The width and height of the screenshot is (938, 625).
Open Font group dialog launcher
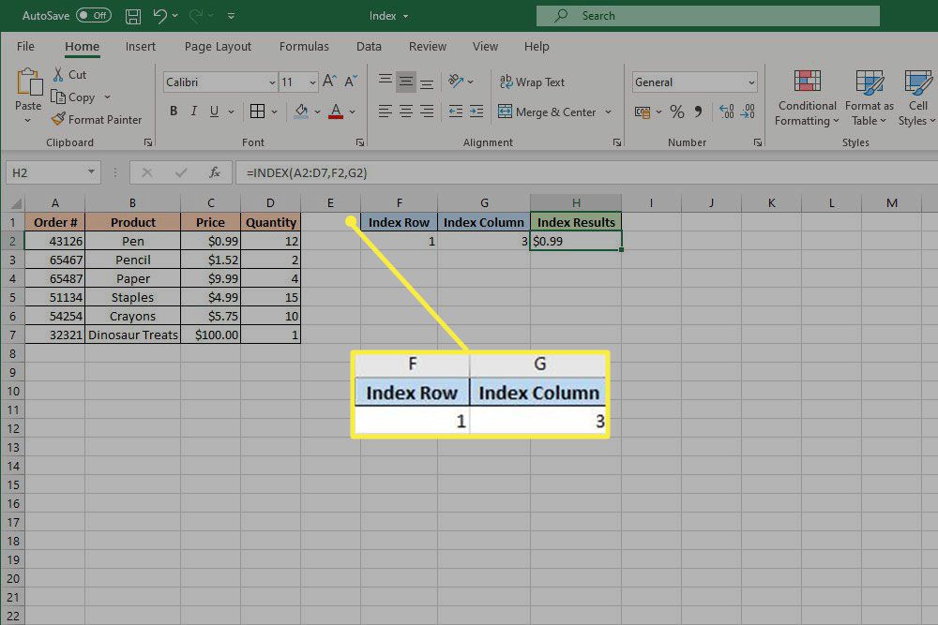click(360, 142)
